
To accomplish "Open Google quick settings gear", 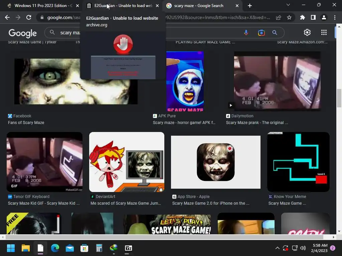I will 307,32.
